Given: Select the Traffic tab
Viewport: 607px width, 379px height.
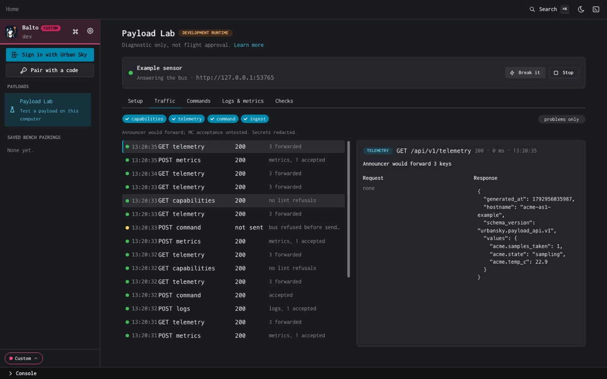Looking at the screenshot, I should click(x=165, y=101).
